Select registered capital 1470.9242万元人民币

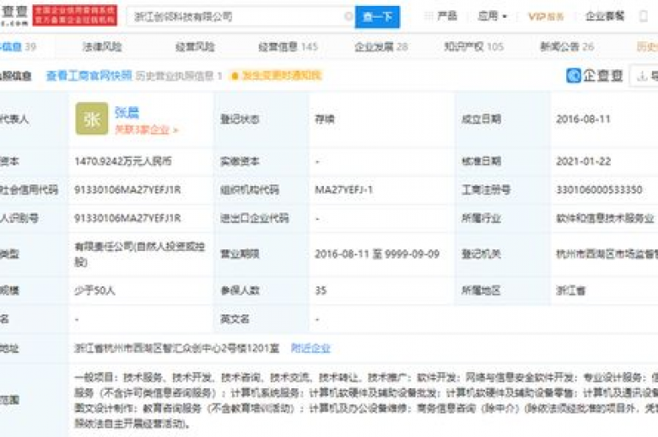pos(123,161)
